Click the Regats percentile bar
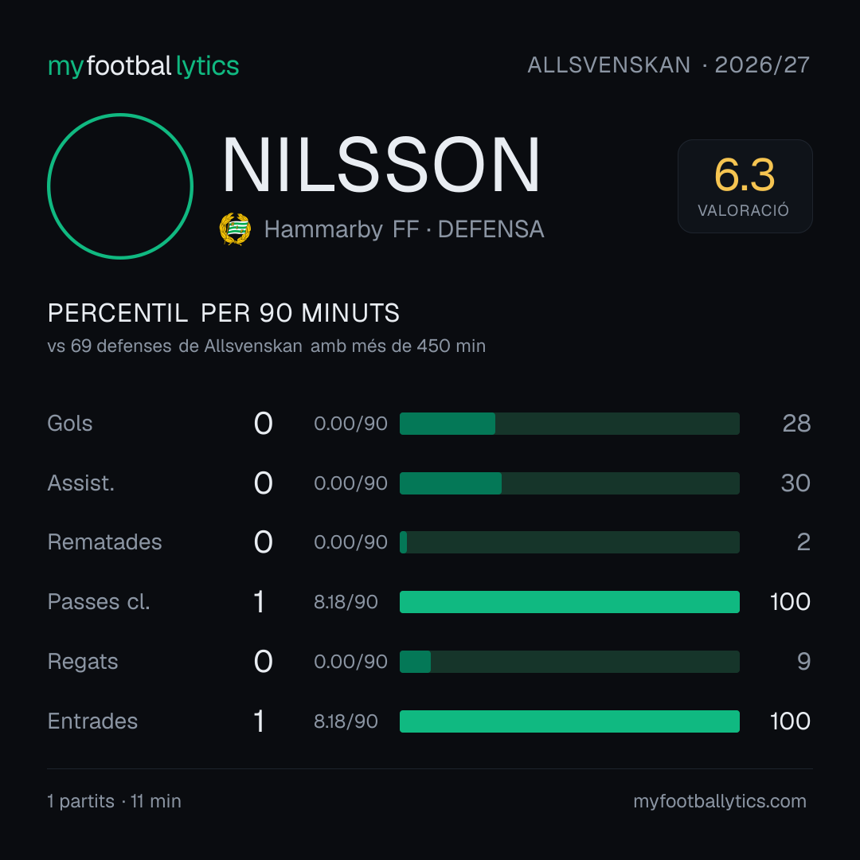Viewport: 860px width, 860px height. point(569,662)
